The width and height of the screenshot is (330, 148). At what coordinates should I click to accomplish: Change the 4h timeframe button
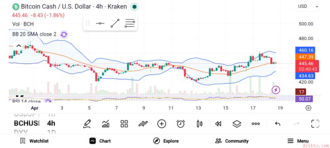pyautogui.click(x=51, y=123)
